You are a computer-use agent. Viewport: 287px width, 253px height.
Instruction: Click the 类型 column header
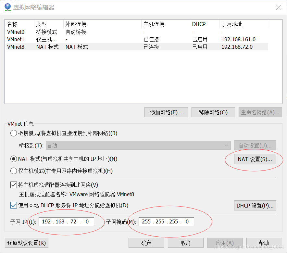coord(49,24)
